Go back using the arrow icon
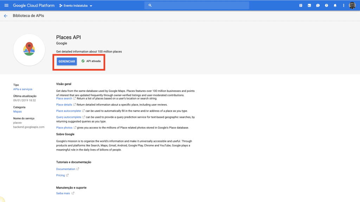Viewport: 360px width, 202px height. [6, 16]
